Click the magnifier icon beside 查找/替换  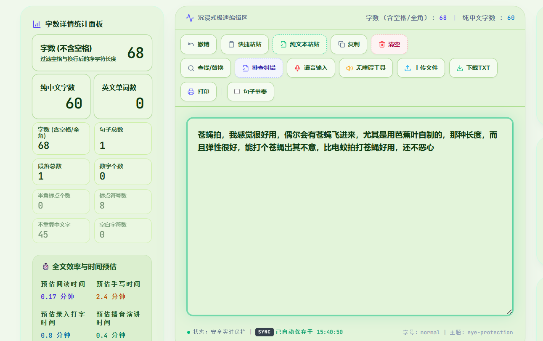click(191, 68)
